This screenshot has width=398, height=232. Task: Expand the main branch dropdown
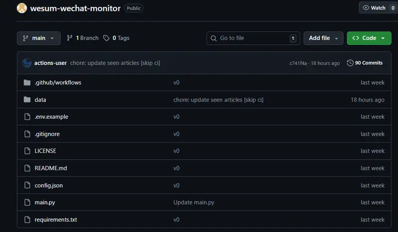(x=38, y=38)
